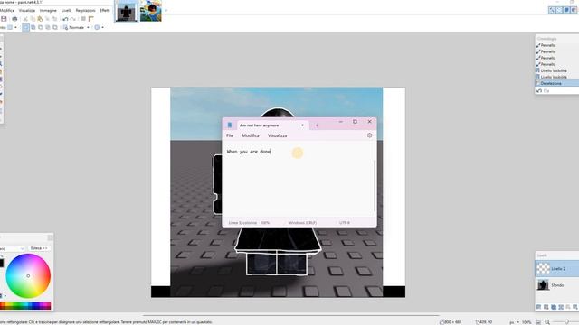This screenshot has width=579, height=325.
Task: Pick a color from the bottom palette strip
Action: click(25, 305)
